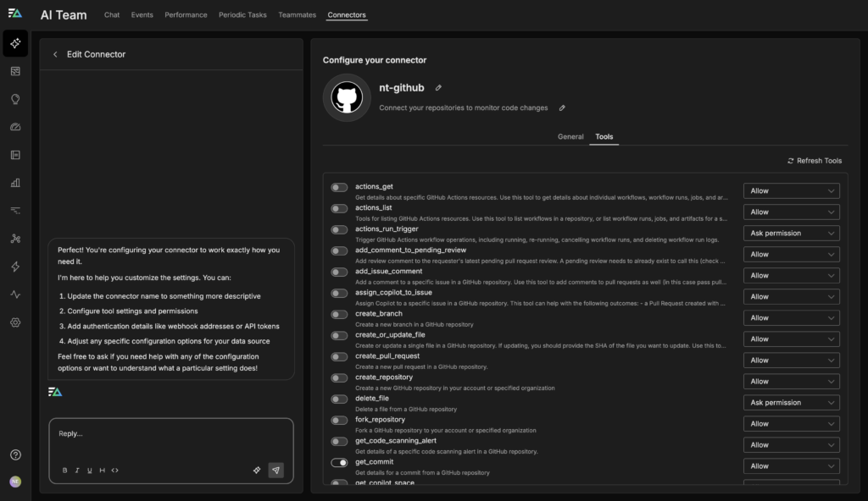
Task: Go back using Edit Connector arrow
Action: [x=56, y=54]
